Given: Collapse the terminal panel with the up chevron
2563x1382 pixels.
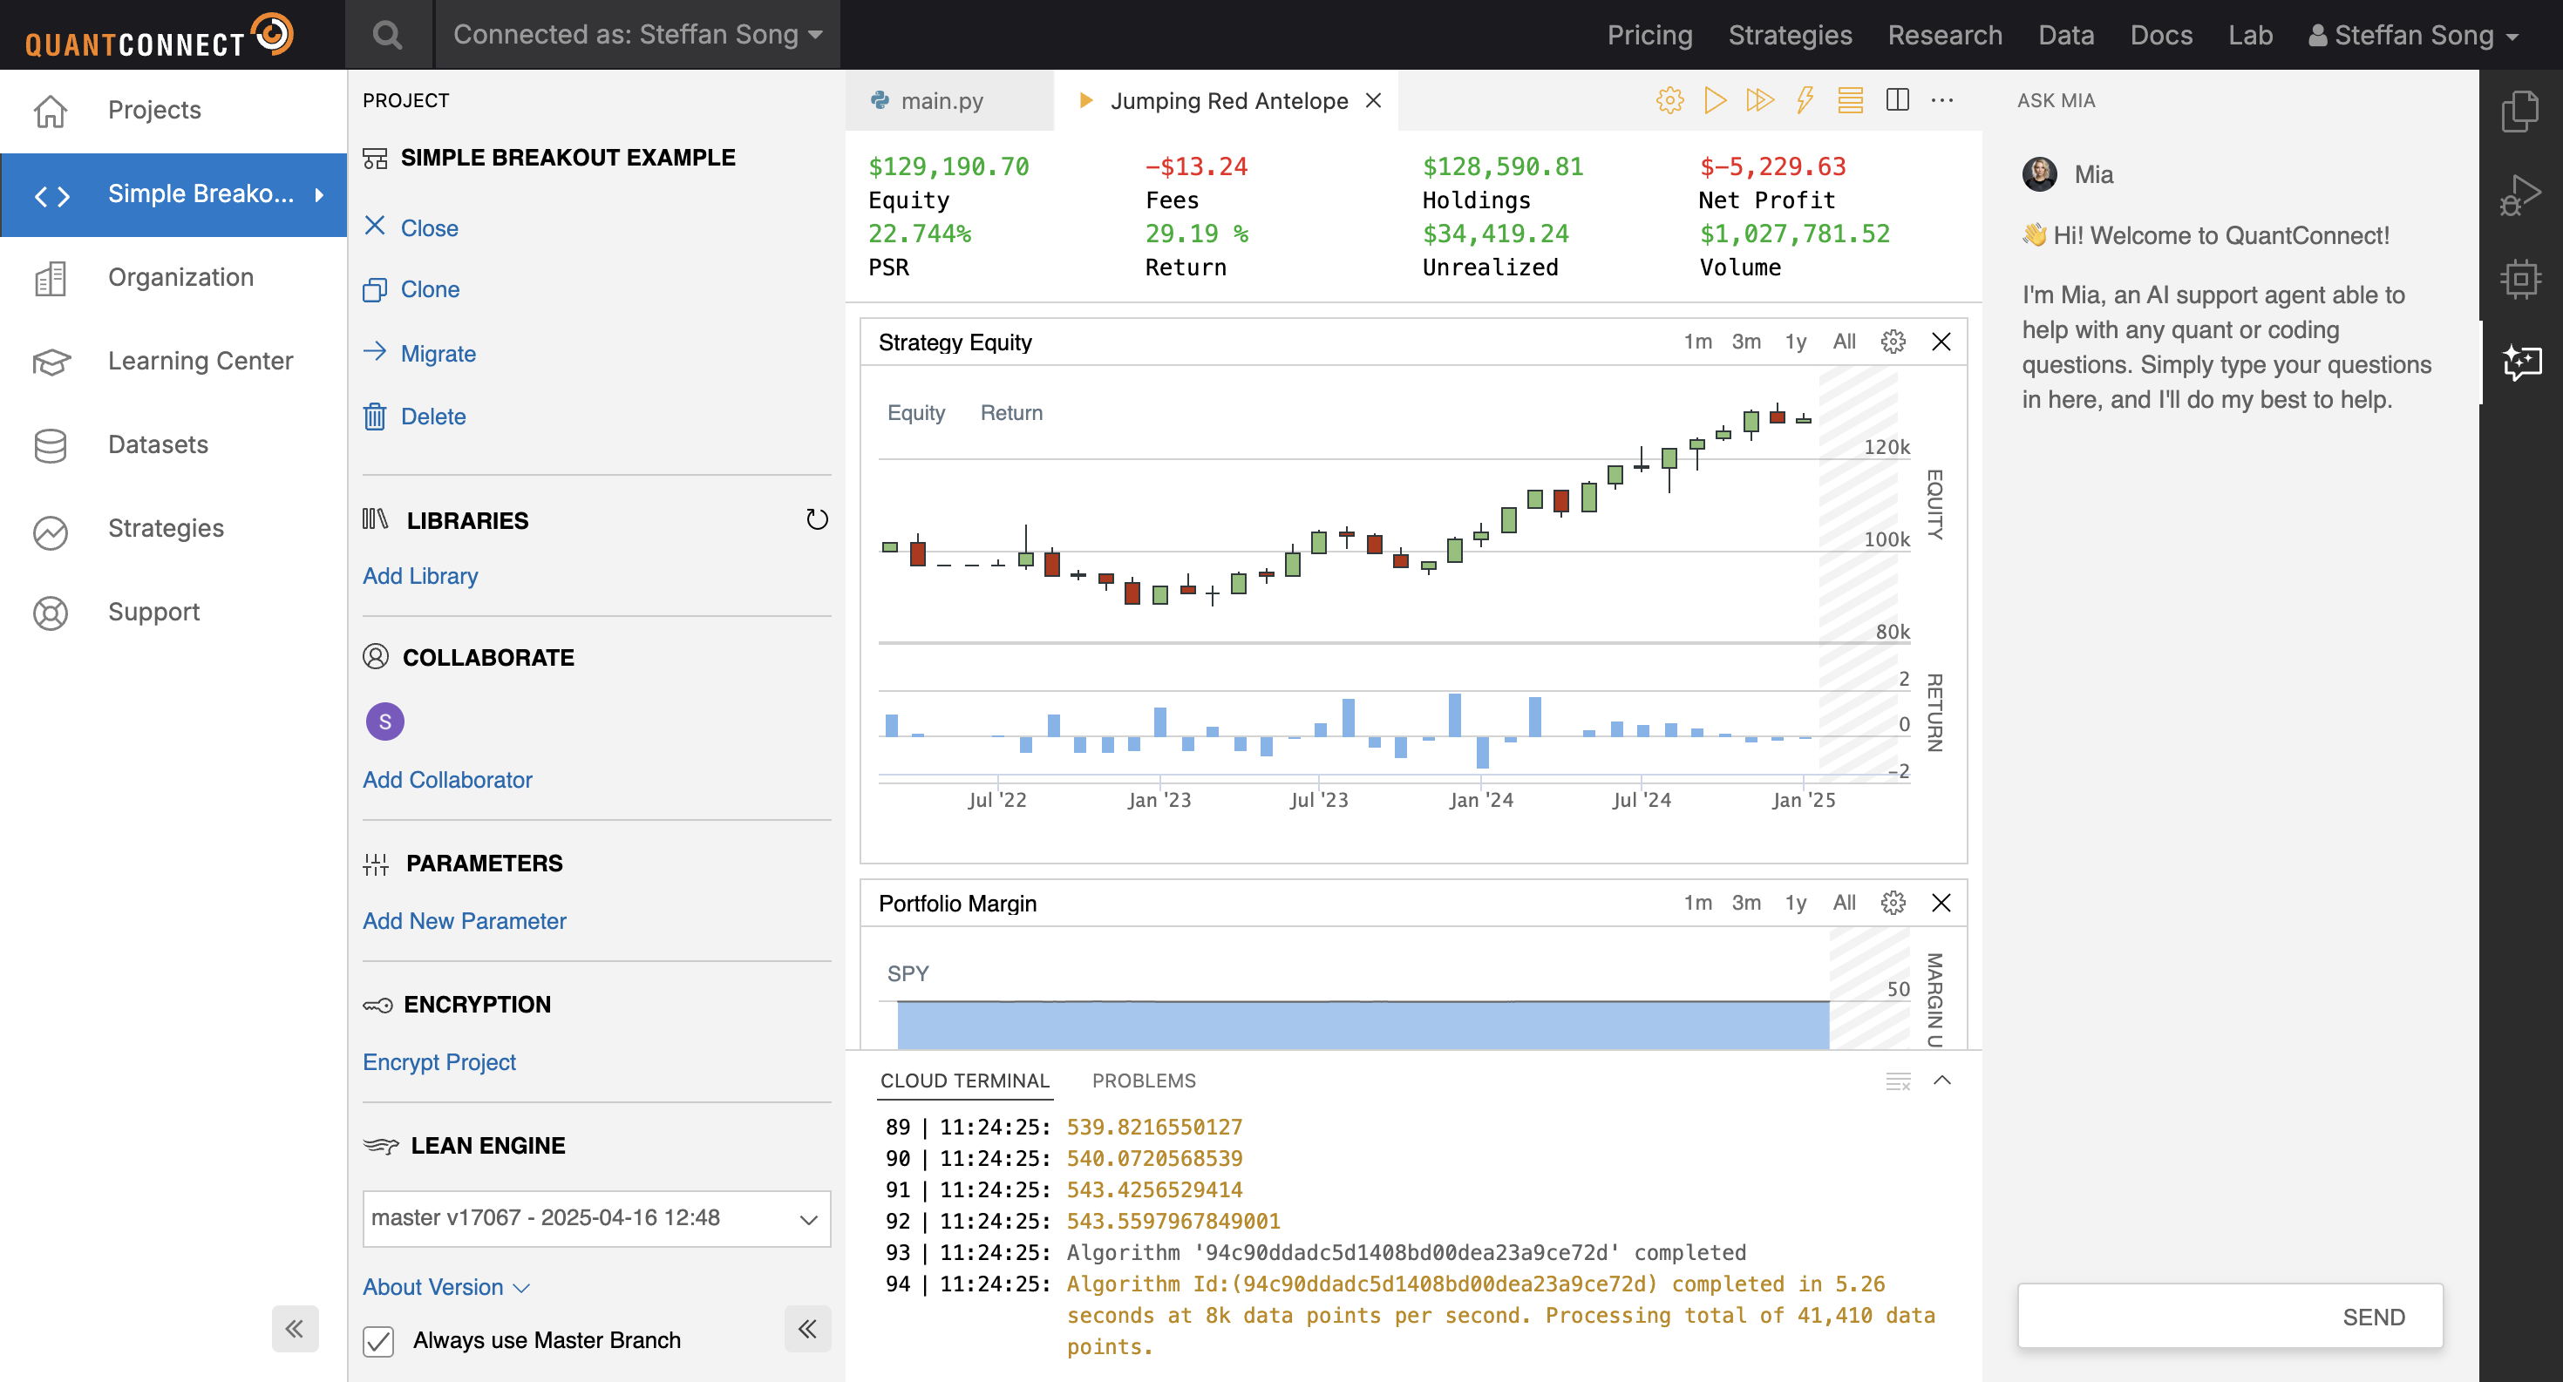Looking at the screenshot, I should click(1942, 1081).
